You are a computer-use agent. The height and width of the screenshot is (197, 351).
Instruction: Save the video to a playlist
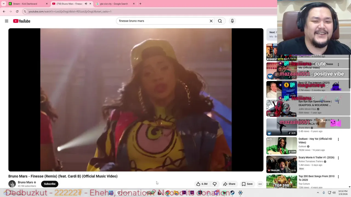click(x=247, y=184)
